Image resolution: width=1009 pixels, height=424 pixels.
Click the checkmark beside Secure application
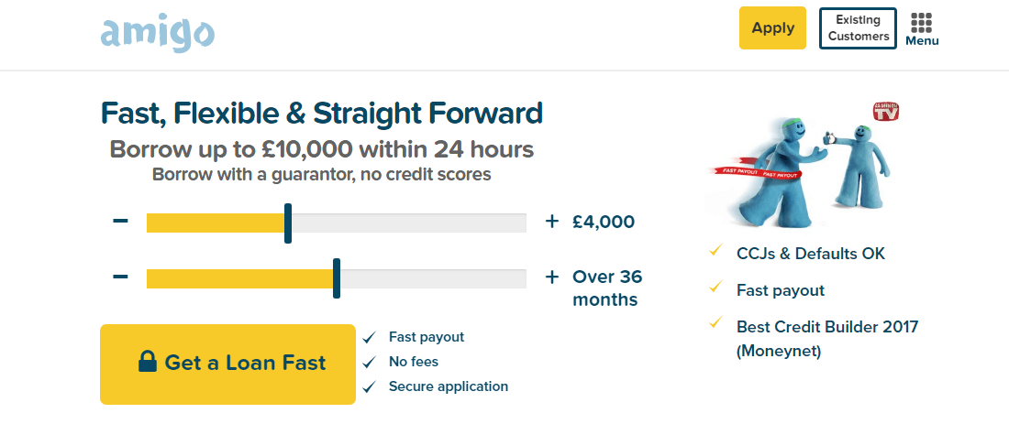370,387
